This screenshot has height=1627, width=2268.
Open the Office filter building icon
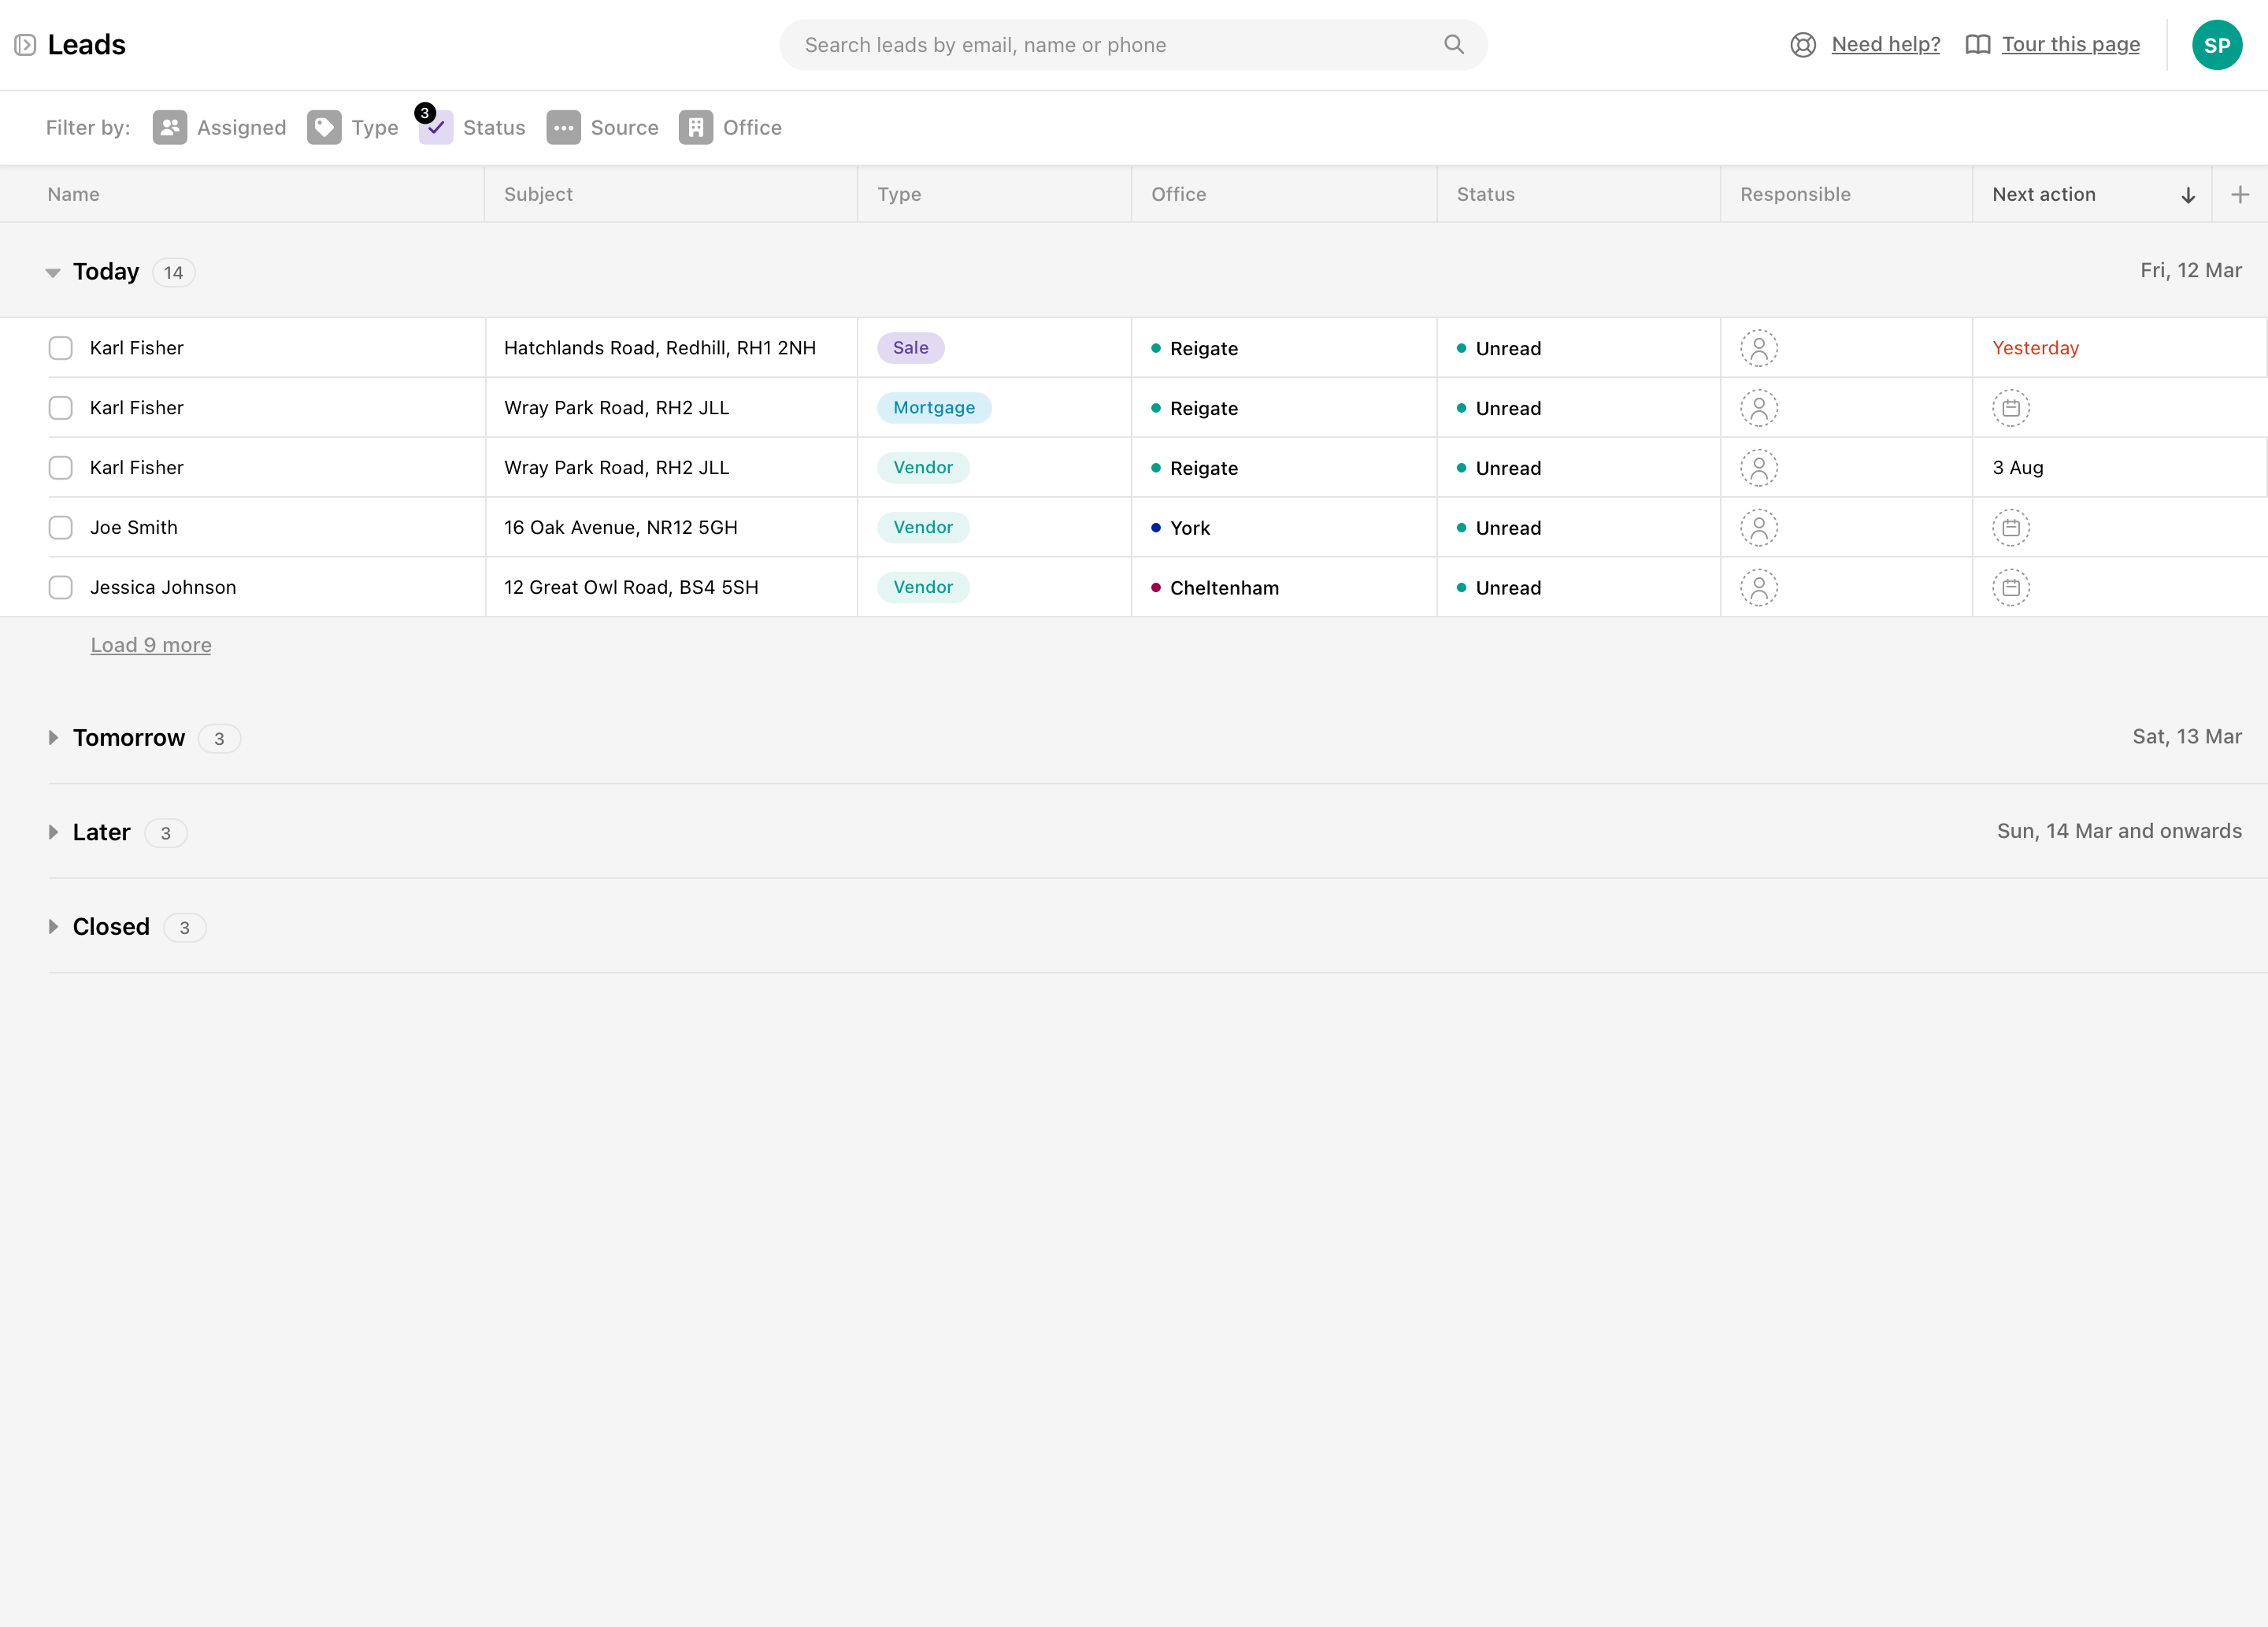[x=695, y=127]
